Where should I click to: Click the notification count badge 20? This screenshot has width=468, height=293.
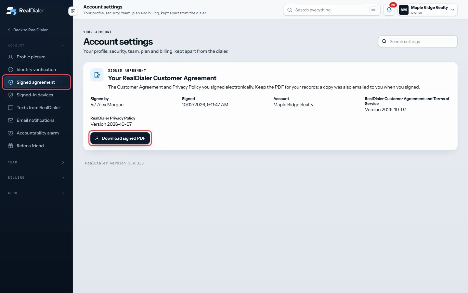393,5
